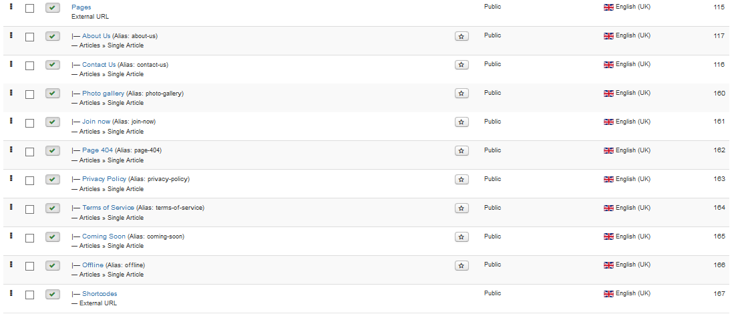Open Coming Soon item for editing
Screen dimensions: 734x316
tap(104, 236)
